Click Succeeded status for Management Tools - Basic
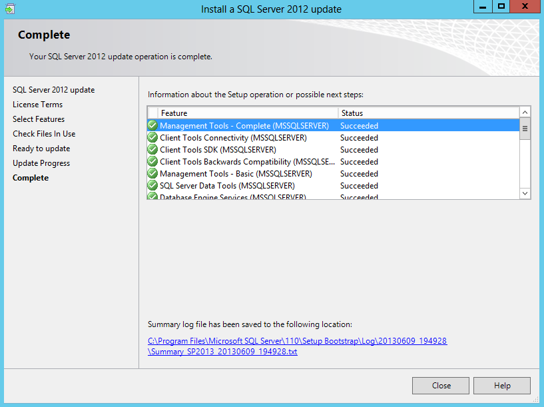544x407 pixels. (359, 173)
